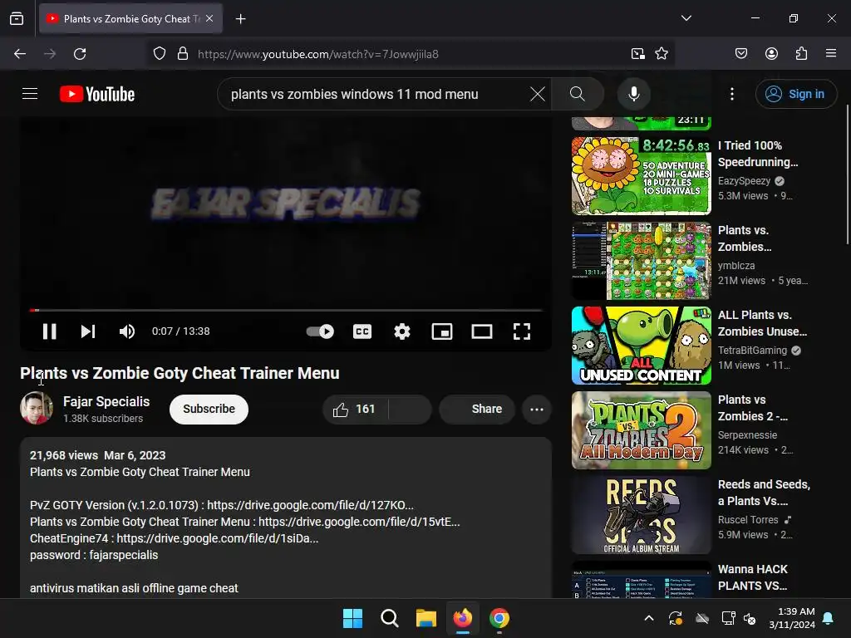Pause the video playback
Screen dimensions: 851x638
(49, 331)
